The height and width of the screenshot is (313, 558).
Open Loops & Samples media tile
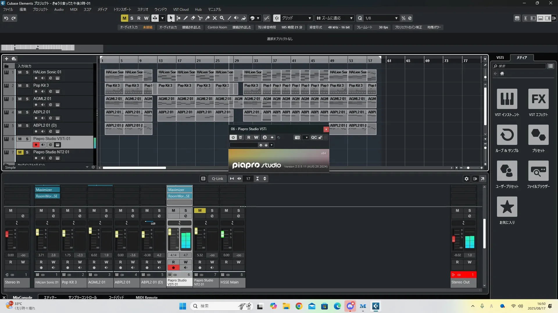tap(507, 135)
